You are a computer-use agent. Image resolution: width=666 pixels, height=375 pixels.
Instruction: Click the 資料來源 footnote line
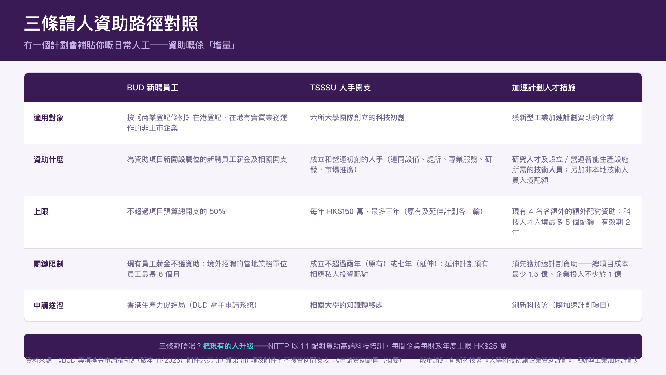(332, 360)
